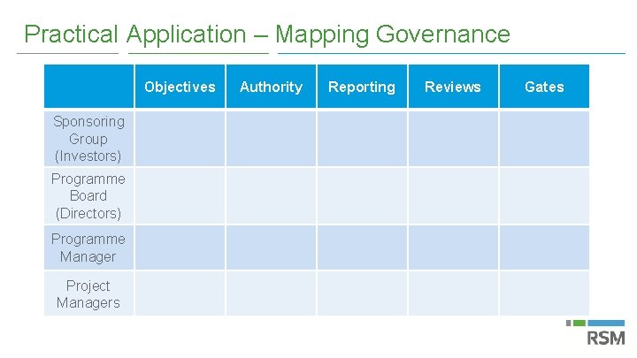
Task: Click the 'Programme Manager' row label
Action: 88,248
